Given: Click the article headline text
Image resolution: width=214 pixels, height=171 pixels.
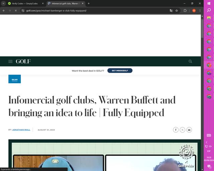Looking at the screenshot, I should click(x=92, y=106).
